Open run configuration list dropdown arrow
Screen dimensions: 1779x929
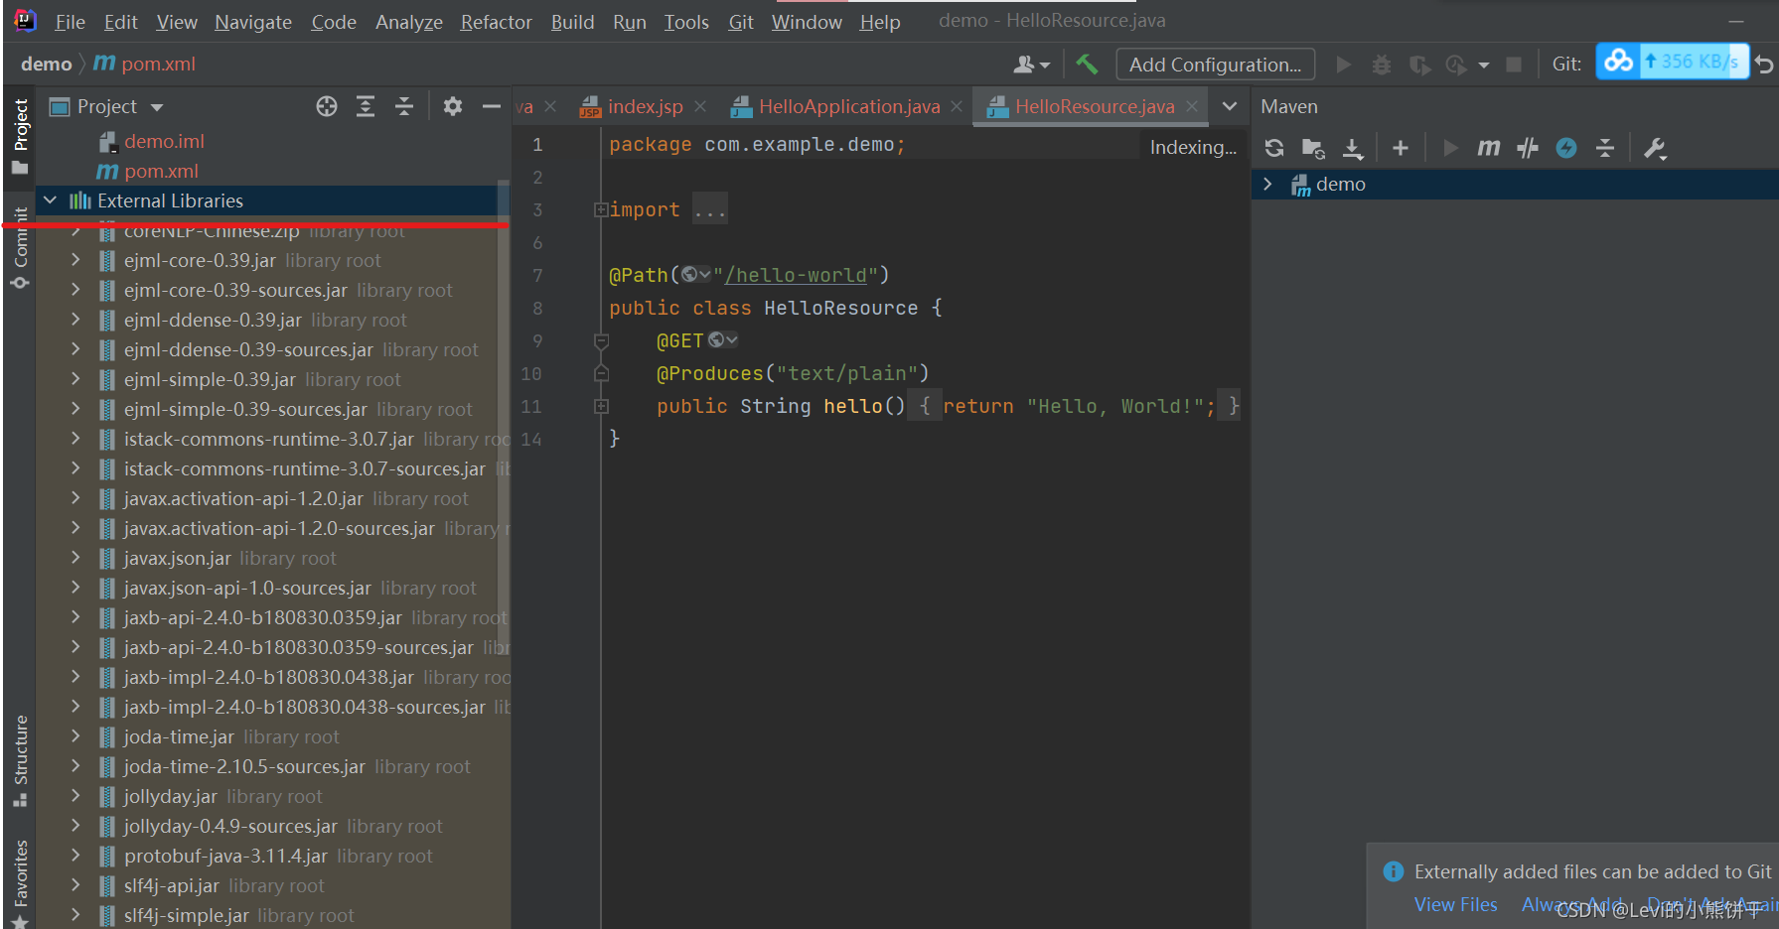pos(1484,66)
